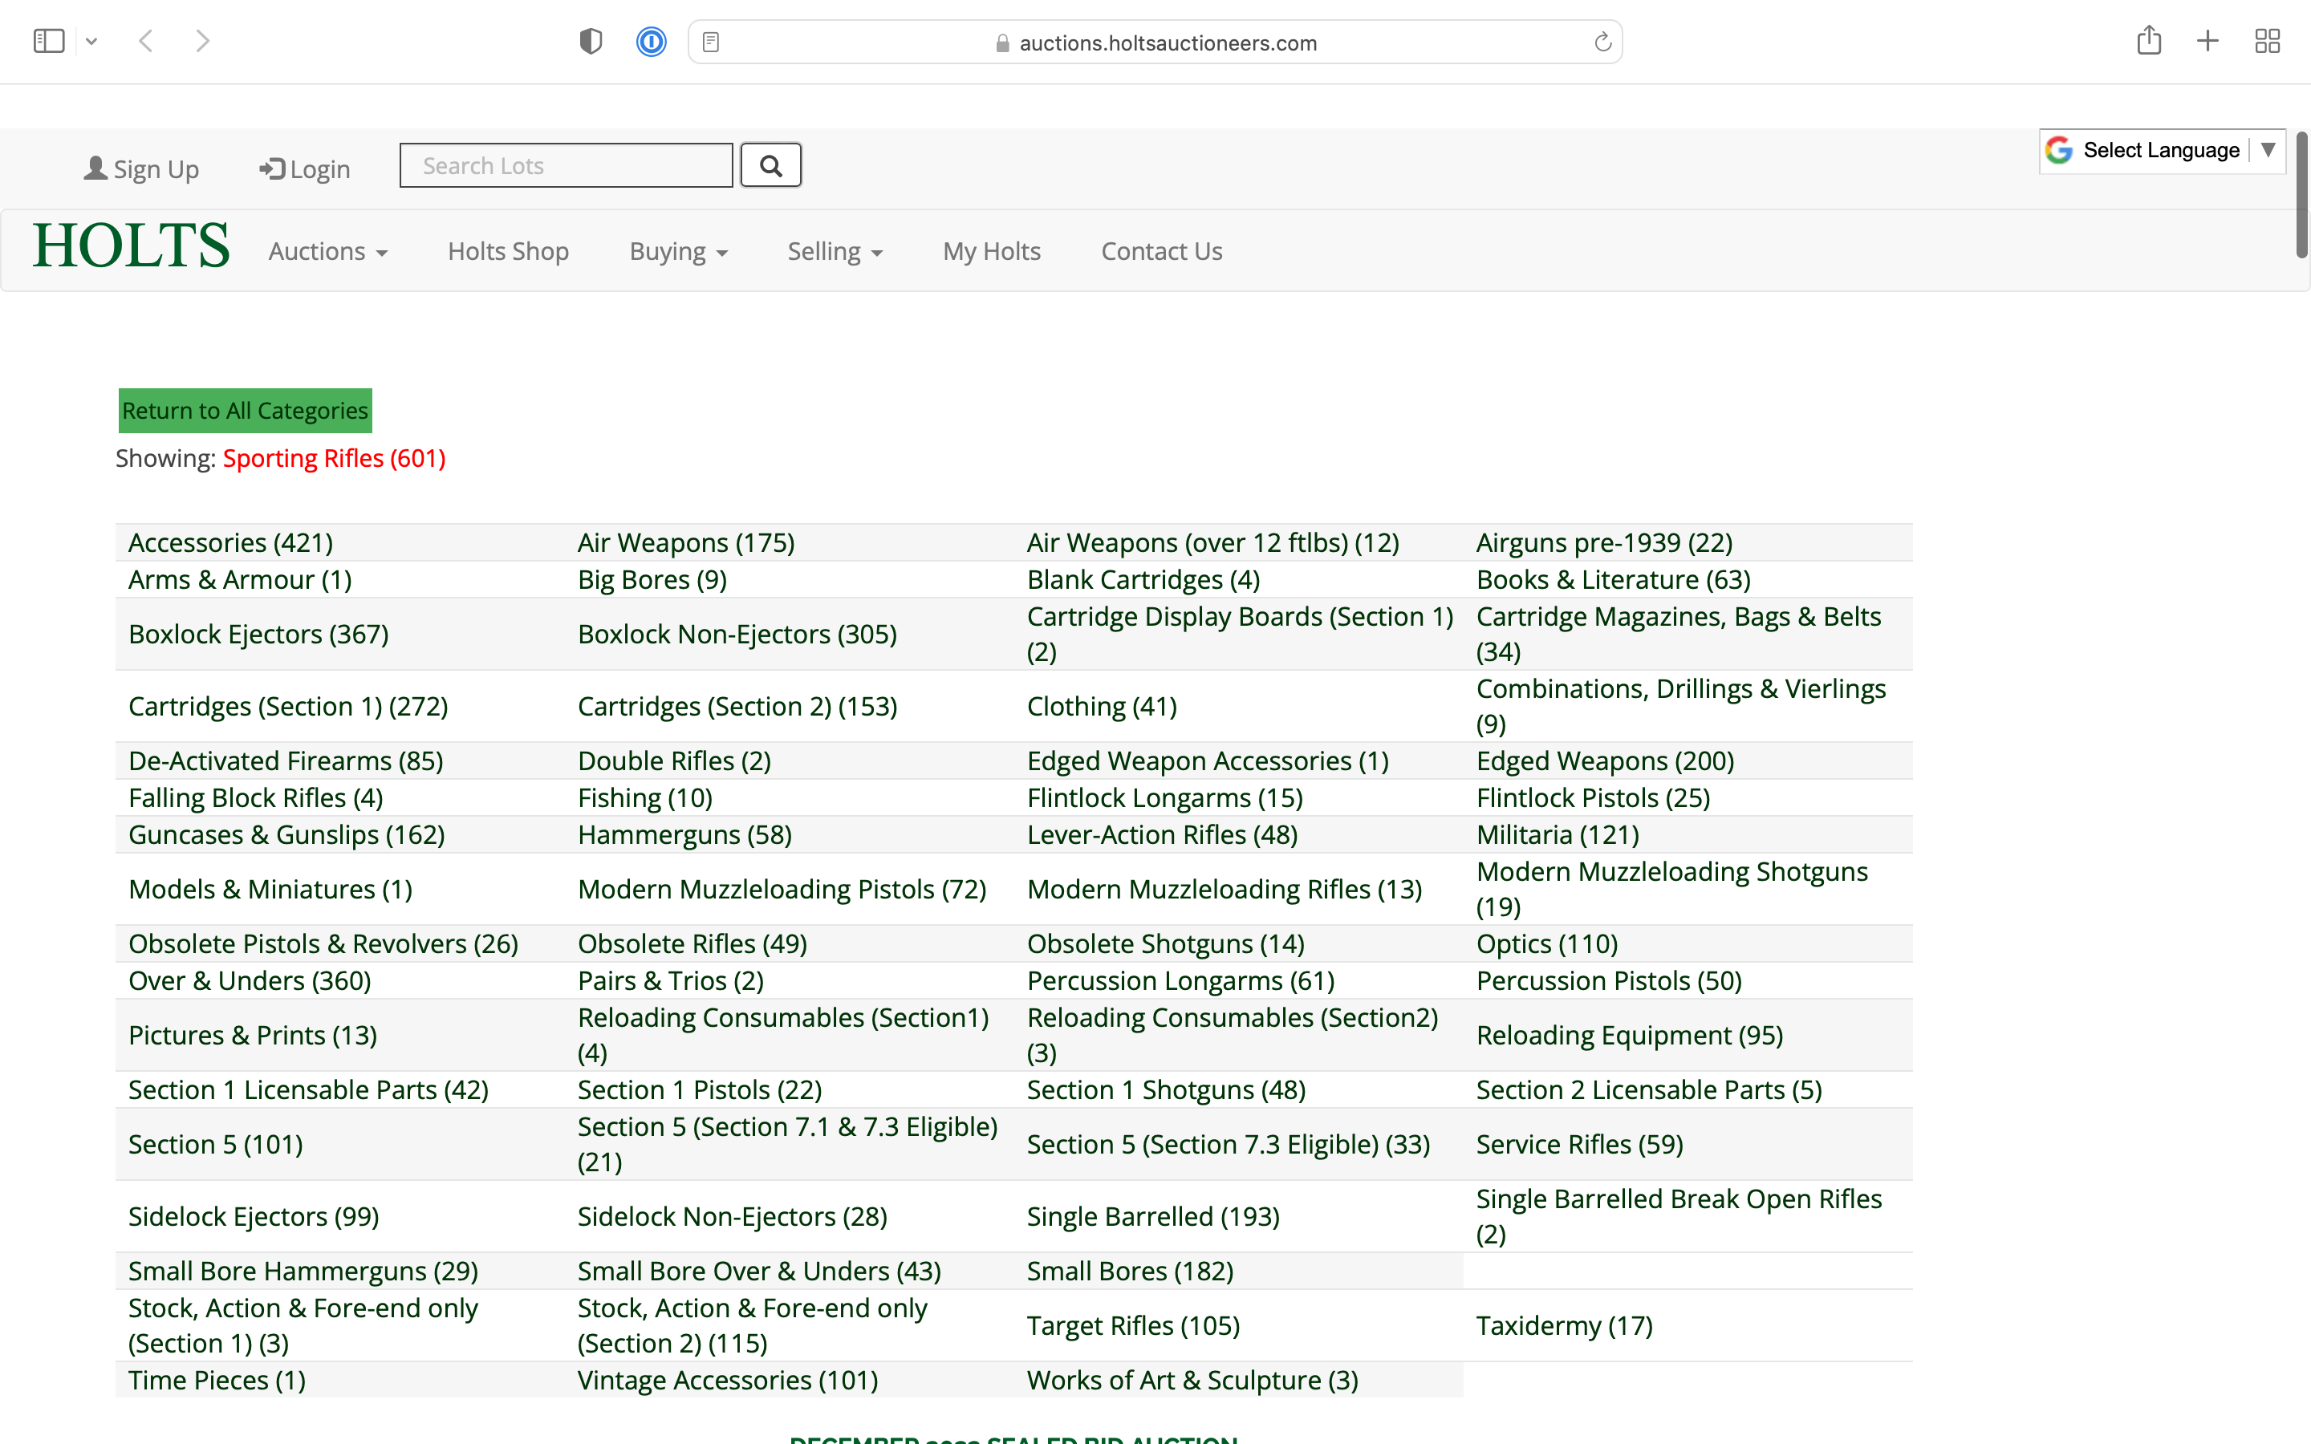The height and width of the screenshot is (1444, 2311).
Task: Open Books & Literature (63) category
Action: (1613, 580)
